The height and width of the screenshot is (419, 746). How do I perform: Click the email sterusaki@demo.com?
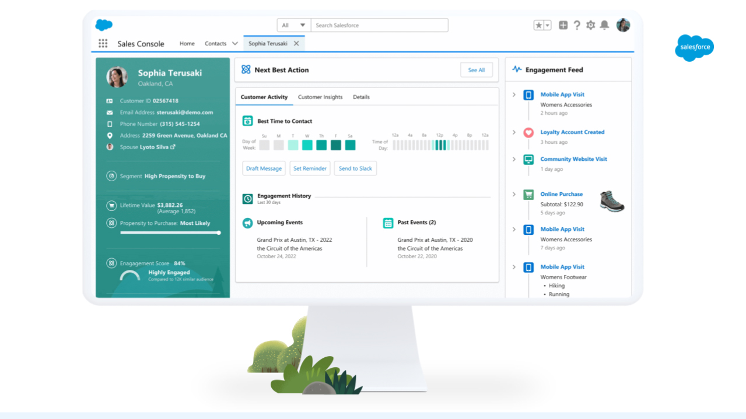[185, 112]
